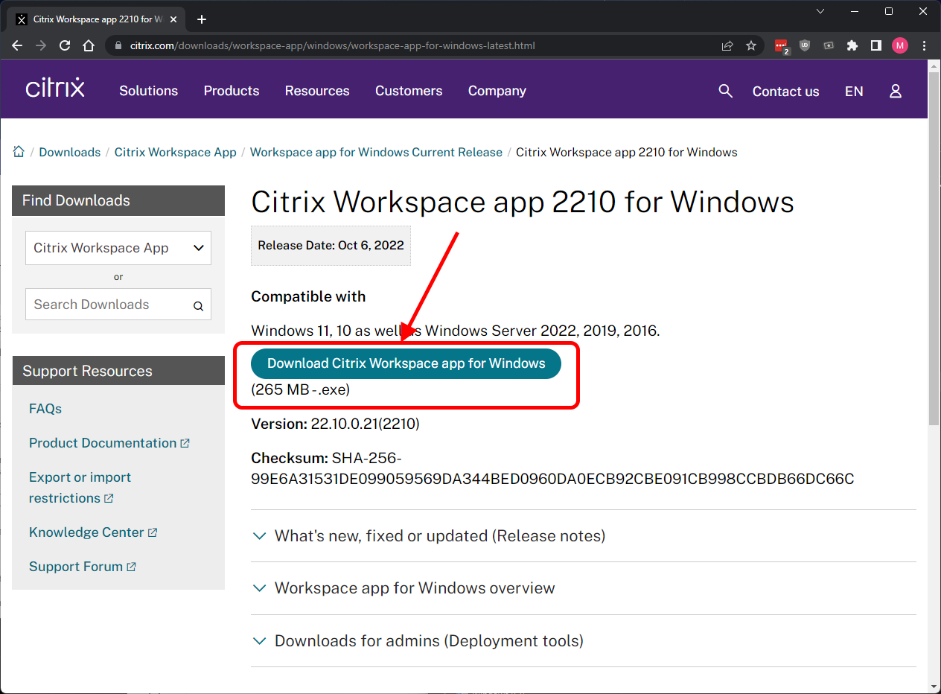Open the tab search chevron in title bar

pos(820,11)
